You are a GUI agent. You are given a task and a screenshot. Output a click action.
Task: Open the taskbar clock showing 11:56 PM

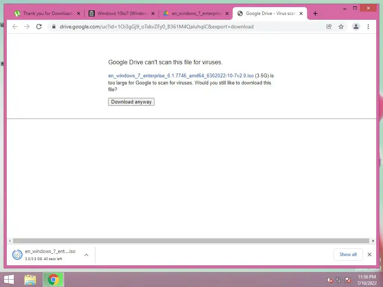coord(367,280)
